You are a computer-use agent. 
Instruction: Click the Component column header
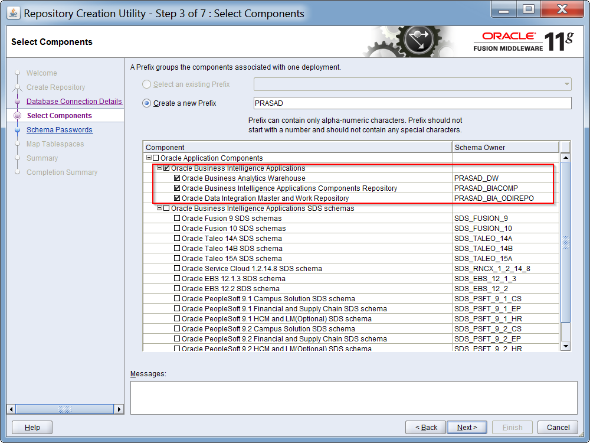point(297,147)
